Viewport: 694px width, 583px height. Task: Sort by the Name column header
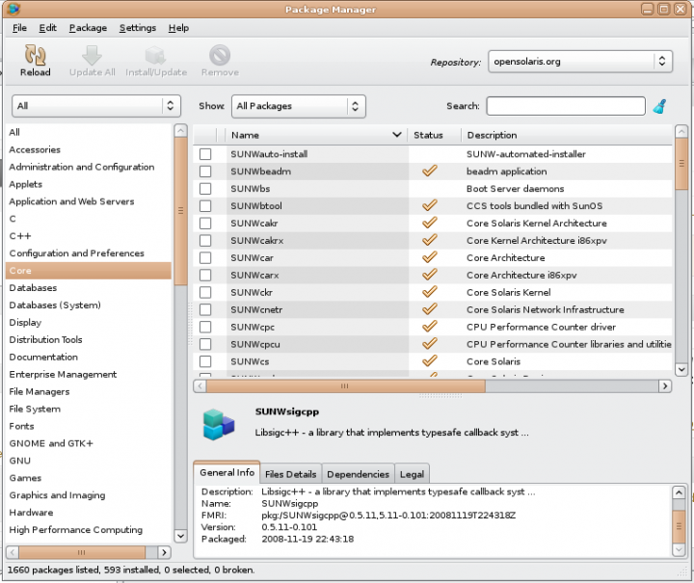(316, 135)
